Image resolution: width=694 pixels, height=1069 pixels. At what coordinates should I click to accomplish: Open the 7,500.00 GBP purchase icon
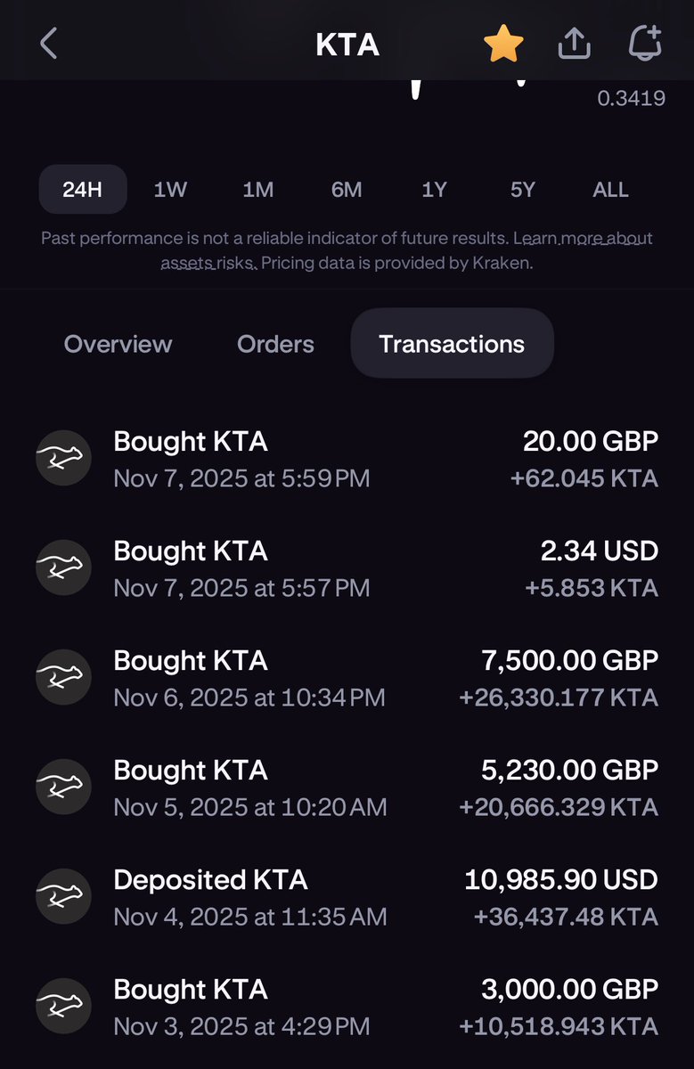(63, 678)
